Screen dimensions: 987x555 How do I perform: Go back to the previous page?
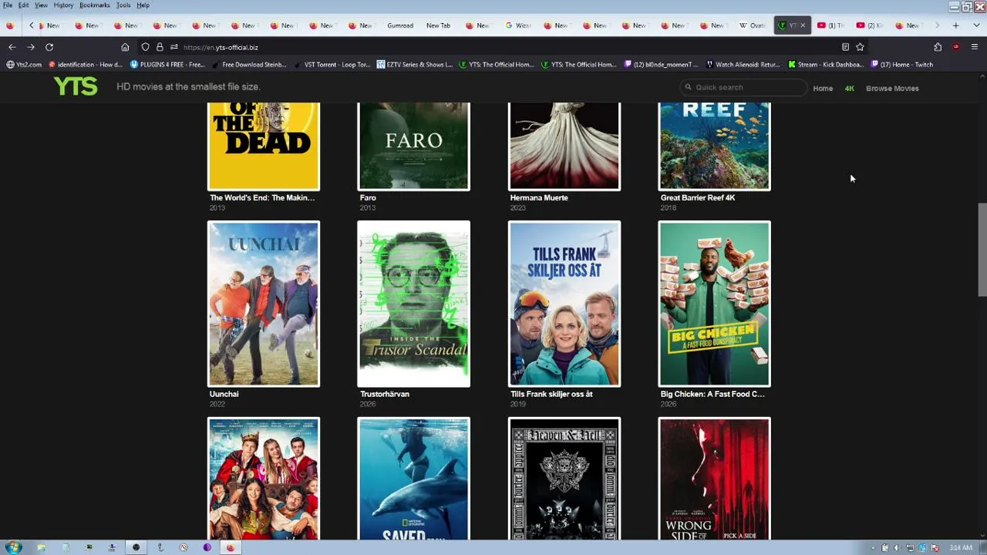[12, 47]
